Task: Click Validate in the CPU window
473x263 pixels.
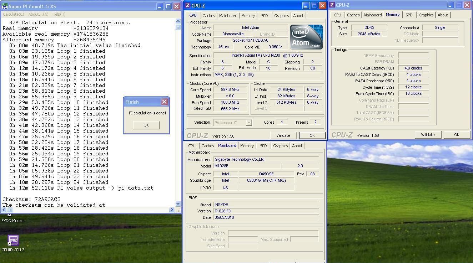Action: click(x=283, y=135)
